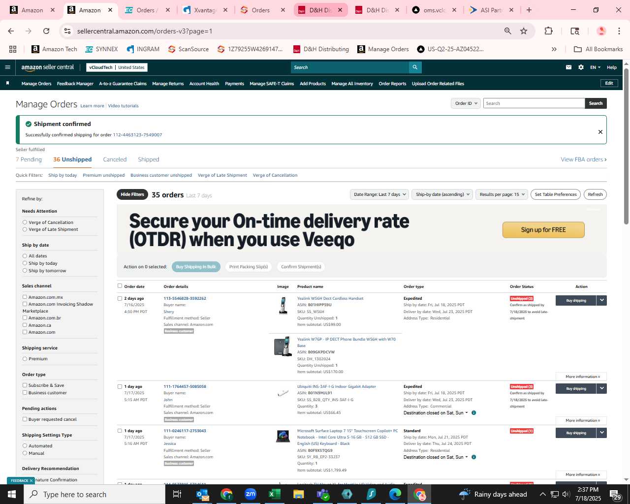Open the Ship-by date sort dropdown
This screenshot has height=504, width=630.
[x=442, y=194]
